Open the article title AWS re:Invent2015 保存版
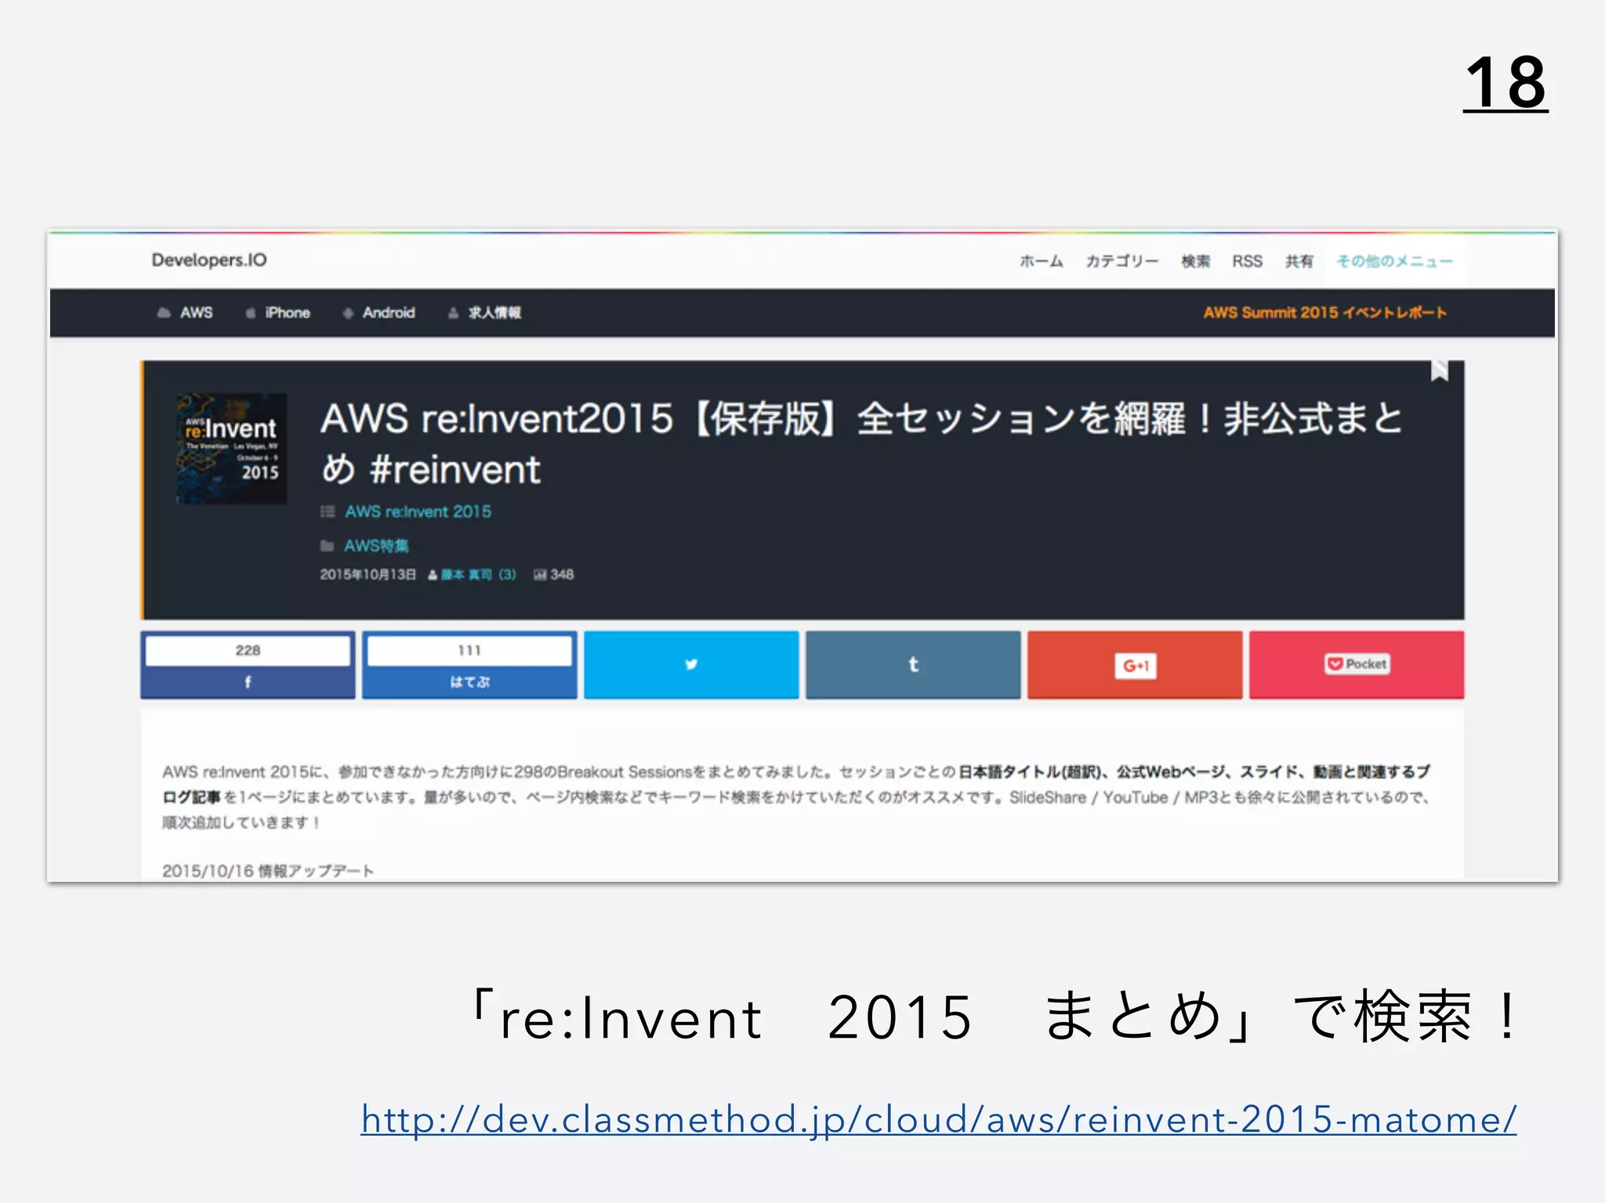1605x1203 pixels. point(860,443)
